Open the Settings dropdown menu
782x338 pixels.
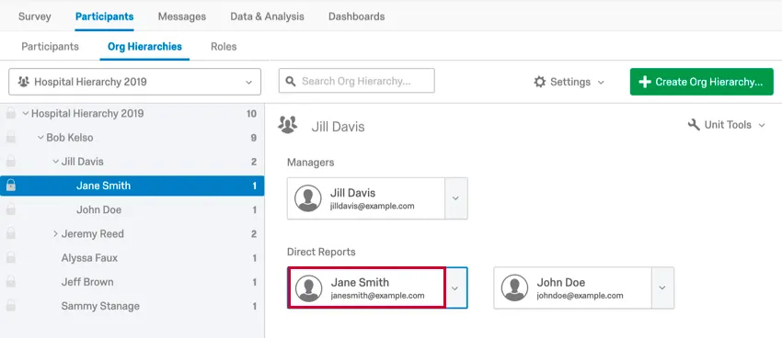[569, 82]
